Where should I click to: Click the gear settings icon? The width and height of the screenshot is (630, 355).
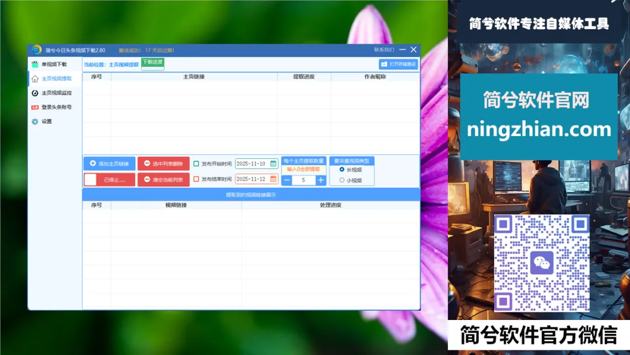click(x=35, y=121)
